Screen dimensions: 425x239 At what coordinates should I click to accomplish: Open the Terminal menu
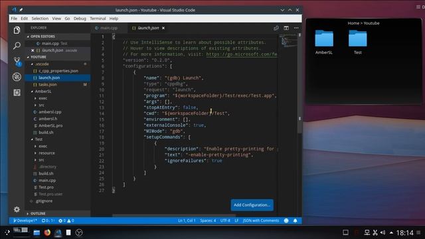pos(98,19)
